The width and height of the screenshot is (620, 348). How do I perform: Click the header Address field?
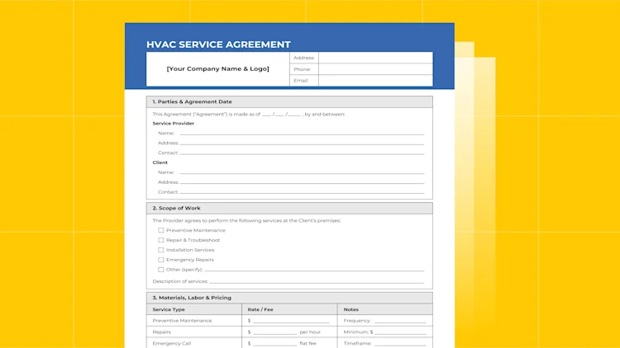pos(375,58)
